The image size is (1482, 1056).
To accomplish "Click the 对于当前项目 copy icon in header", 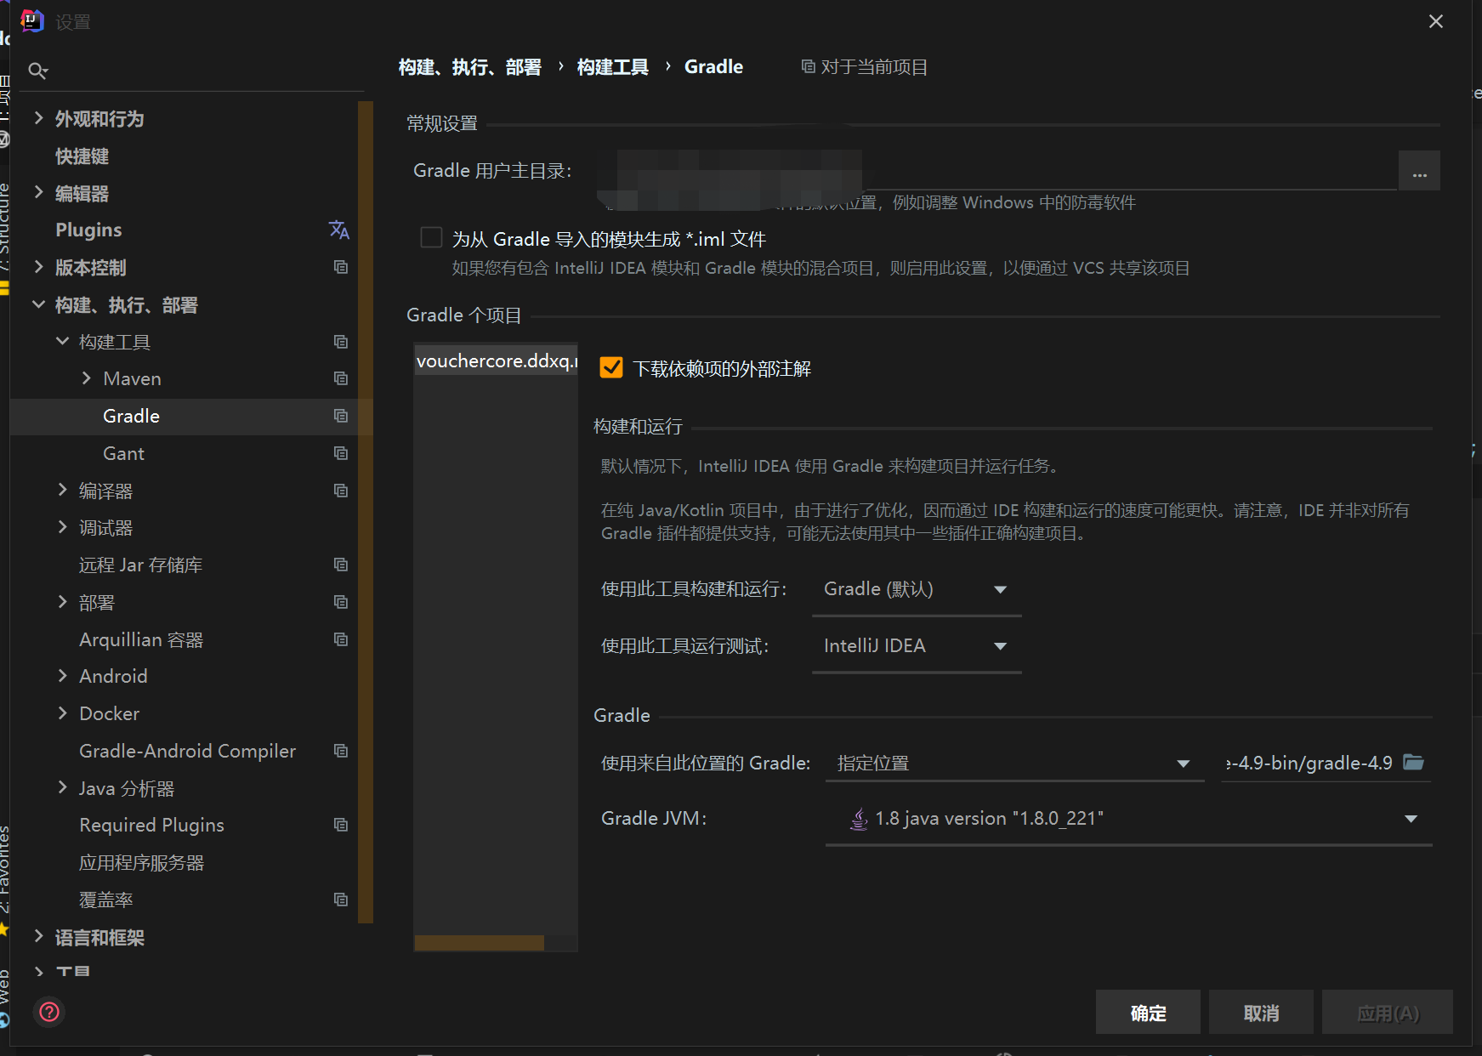I will click(x=809, y=66).
